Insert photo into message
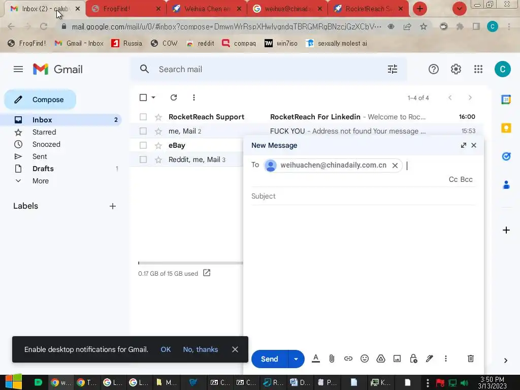Image resolution: width=520 pixels, height=390 pixels. tap(397, 359)
